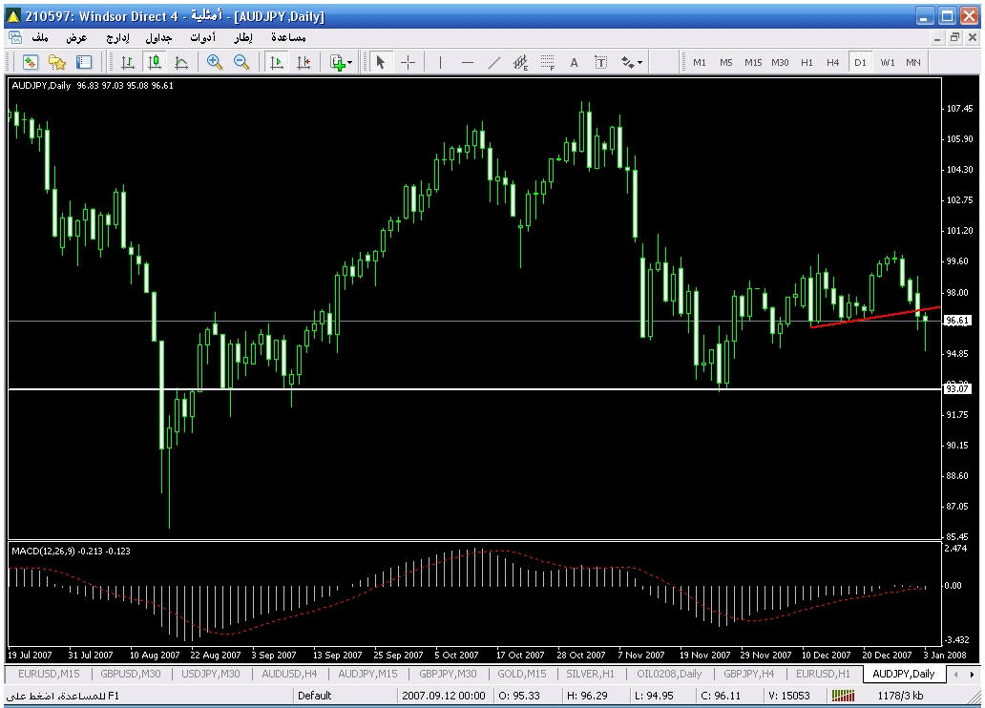Click the red trendline on chart

(869, 318)
